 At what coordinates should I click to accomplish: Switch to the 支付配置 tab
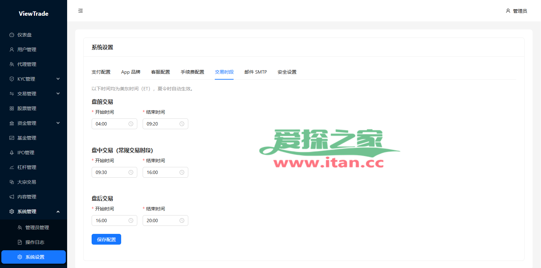click(x=101, y=72)
